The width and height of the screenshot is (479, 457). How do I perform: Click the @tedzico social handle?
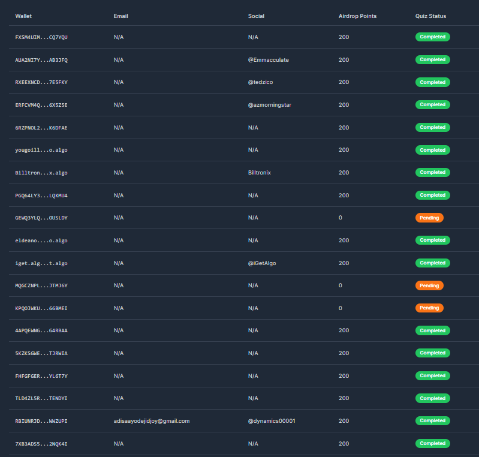point(260,82)
